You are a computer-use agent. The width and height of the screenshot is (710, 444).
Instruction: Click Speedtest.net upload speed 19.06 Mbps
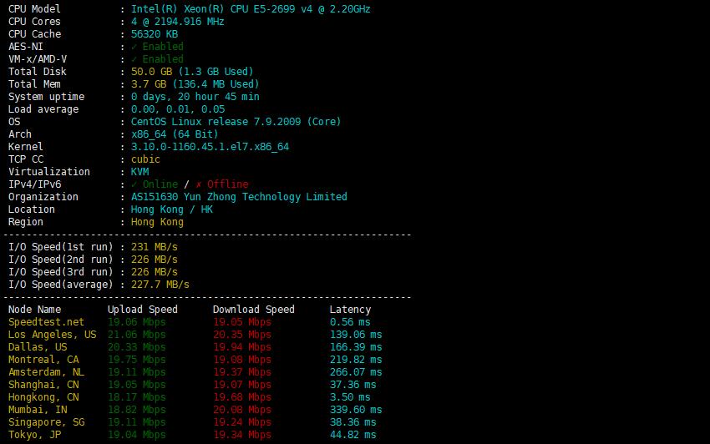click(137, 322)
